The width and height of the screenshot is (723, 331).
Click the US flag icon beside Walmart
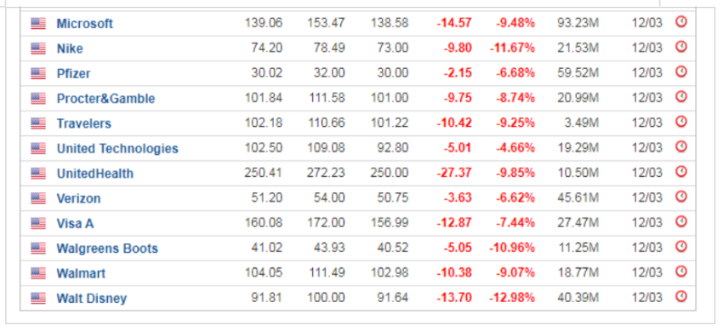coord(38,273)
